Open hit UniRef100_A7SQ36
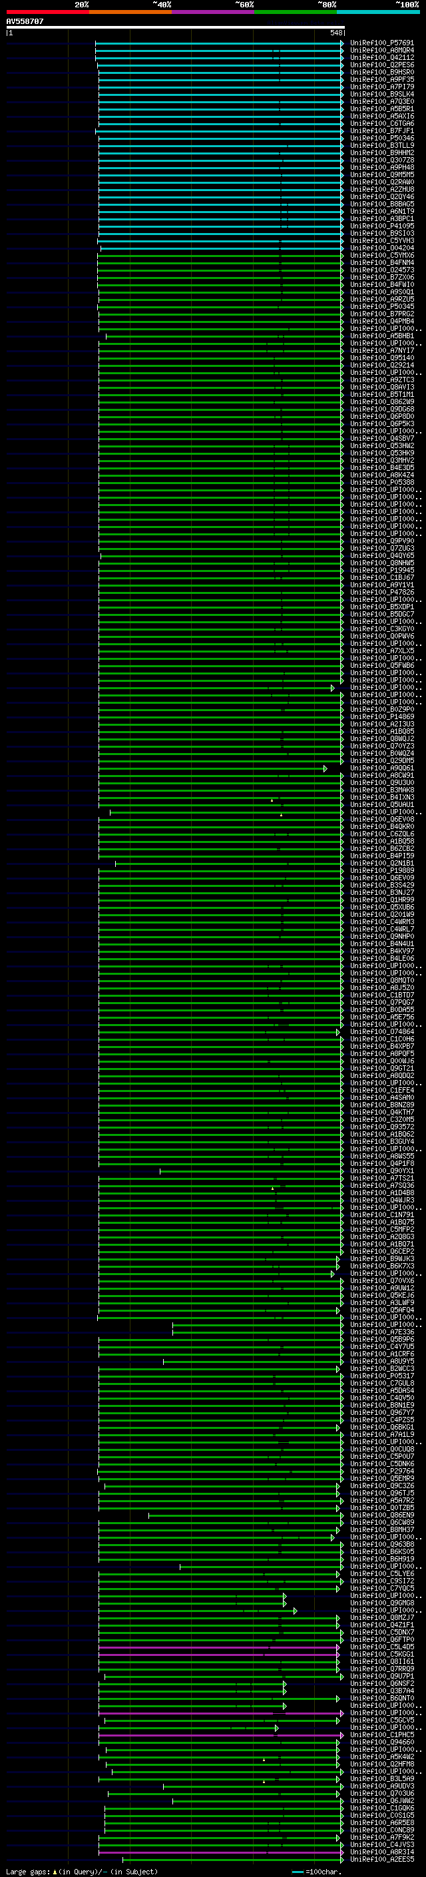The image size is (426, 1877). pos(381,1185)
